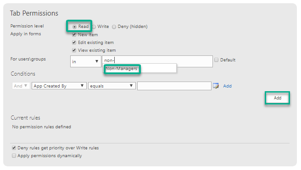
Task: Uncheck View existing item checkbox
Action: 74,50
